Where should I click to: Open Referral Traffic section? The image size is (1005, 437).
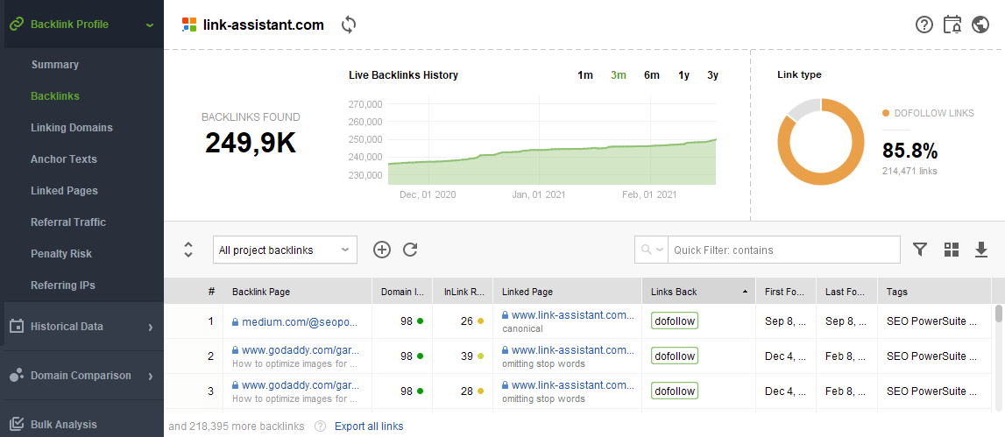(x=68, y=222)
